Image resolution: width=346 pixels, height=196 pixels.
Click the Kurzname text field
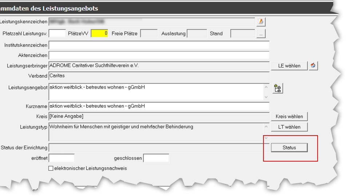click(159, 106)
